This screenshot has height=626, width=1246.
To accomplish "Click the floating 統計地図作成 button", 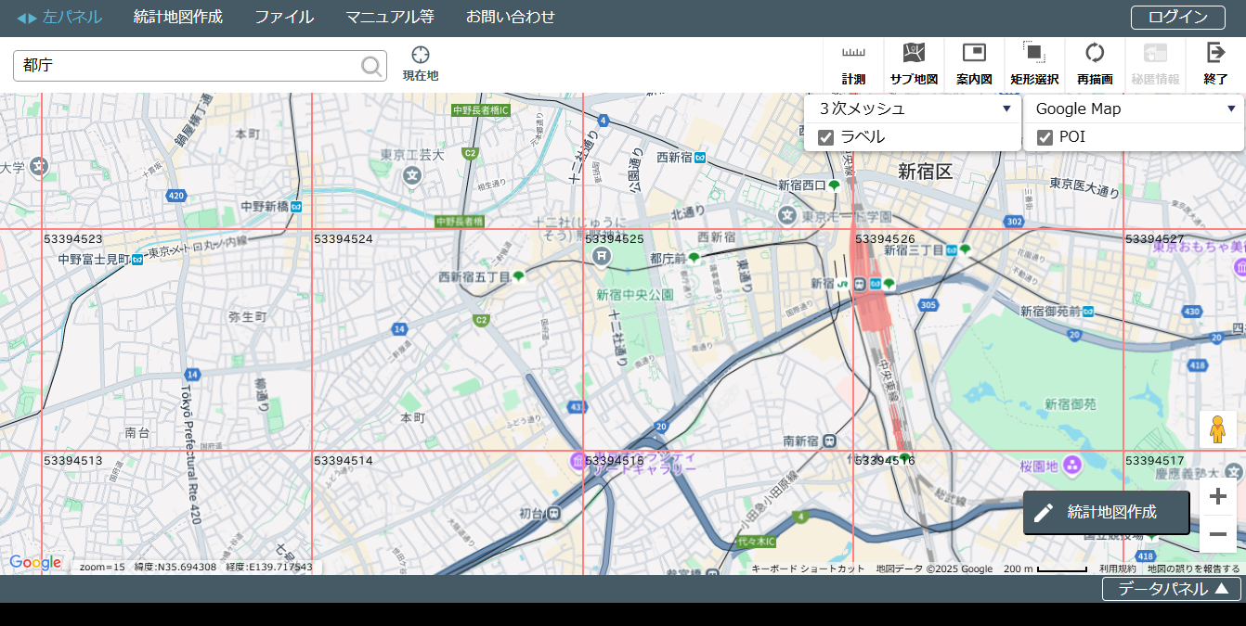I will point(1106,512).
